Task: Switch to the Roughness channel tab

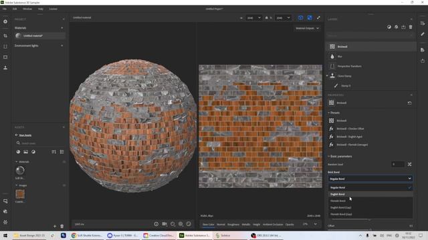Action: (233, 225)
